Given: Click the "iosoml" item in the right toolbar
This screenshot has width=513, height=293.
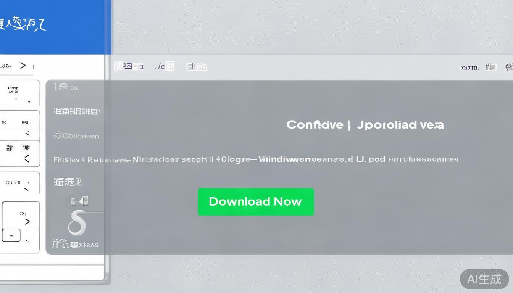Looking at the screenshot, I should tap(469, 68).
